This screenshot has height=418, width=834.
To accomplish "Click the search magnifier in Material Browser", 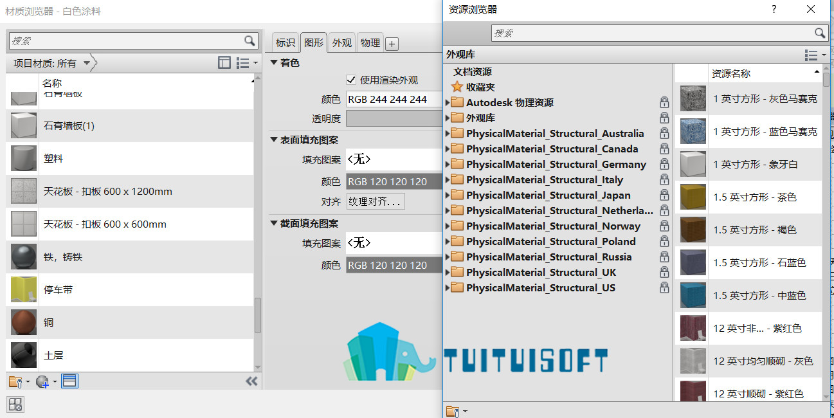I will [x=249, y=41].
